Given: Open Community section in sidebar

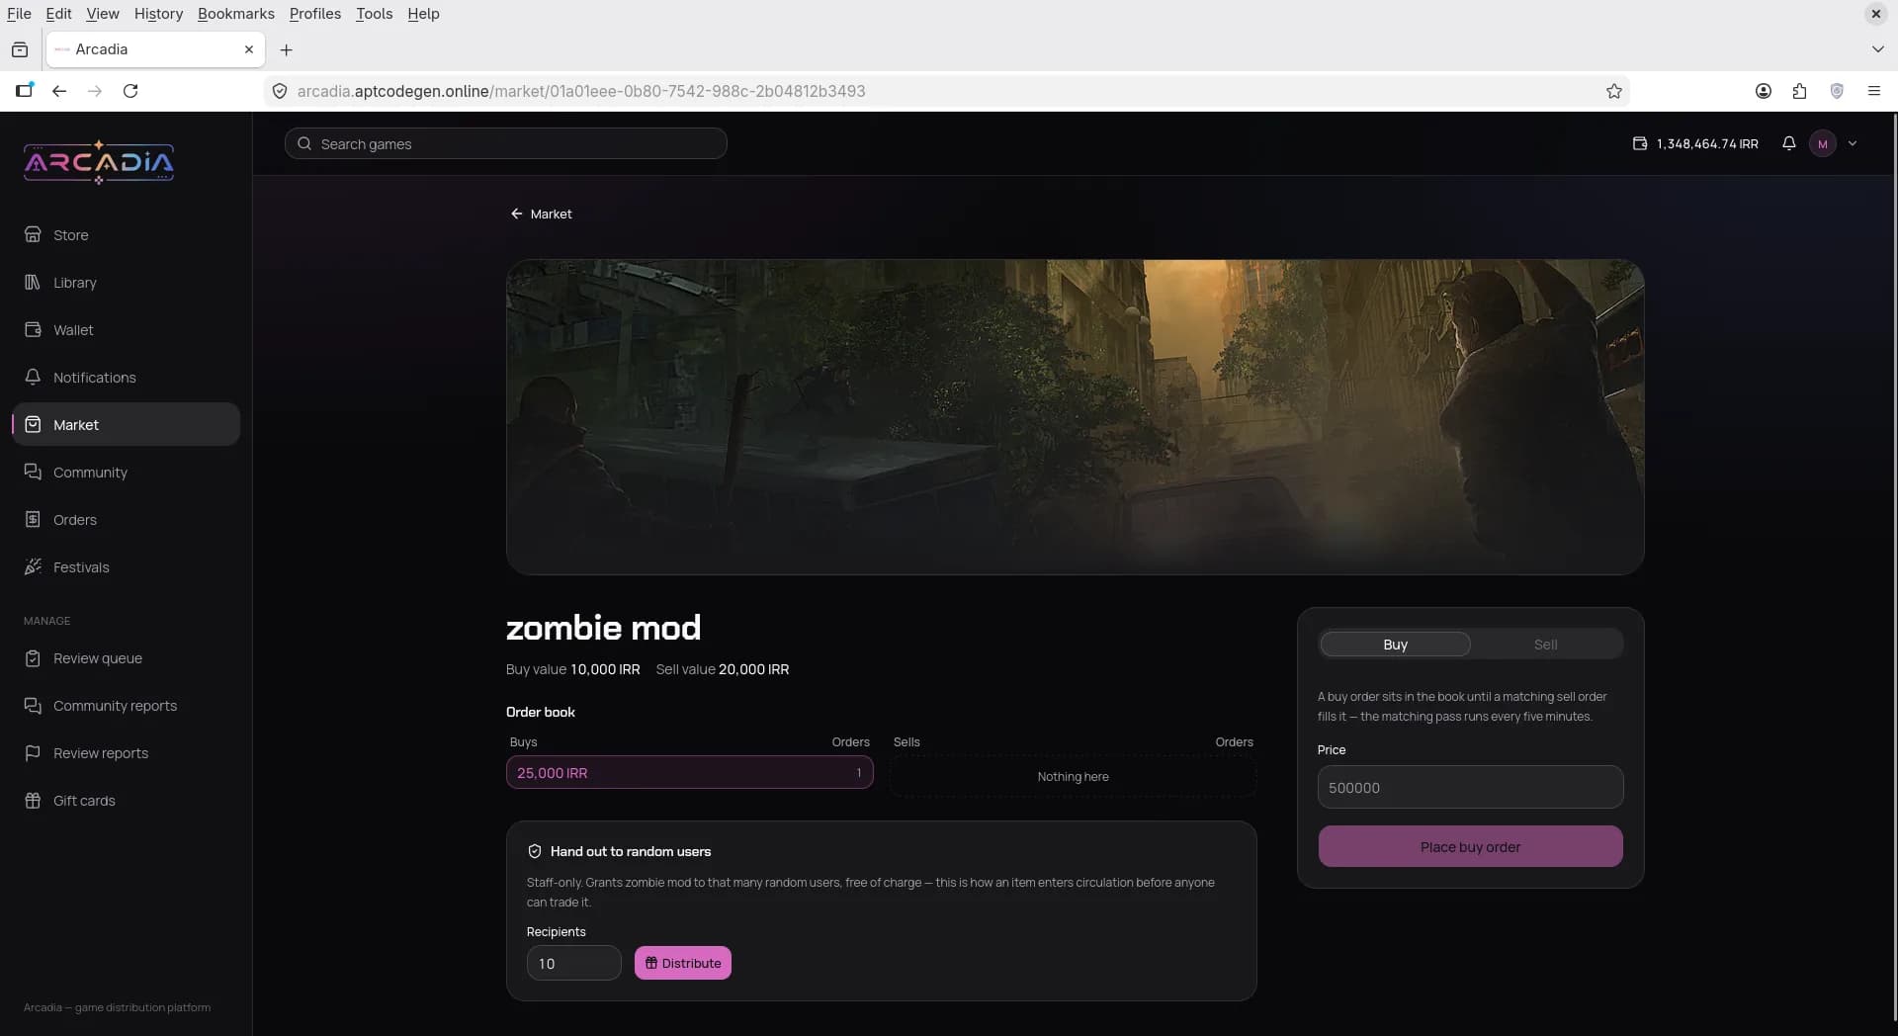Looking at the screenshot, I should tap(126, 473).
